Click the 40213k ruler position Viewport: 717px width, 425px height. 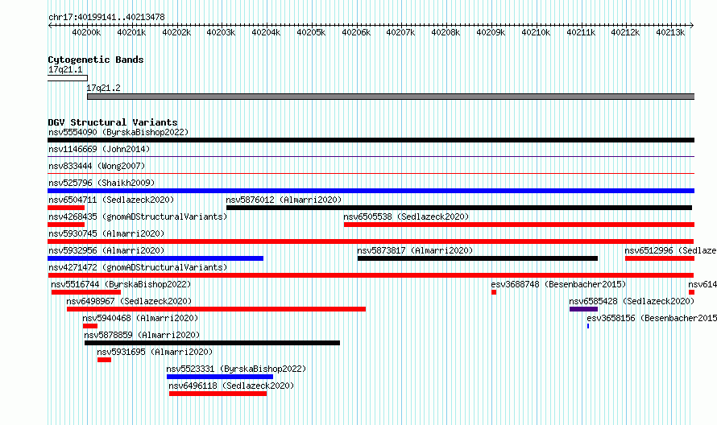click(670, 32)
